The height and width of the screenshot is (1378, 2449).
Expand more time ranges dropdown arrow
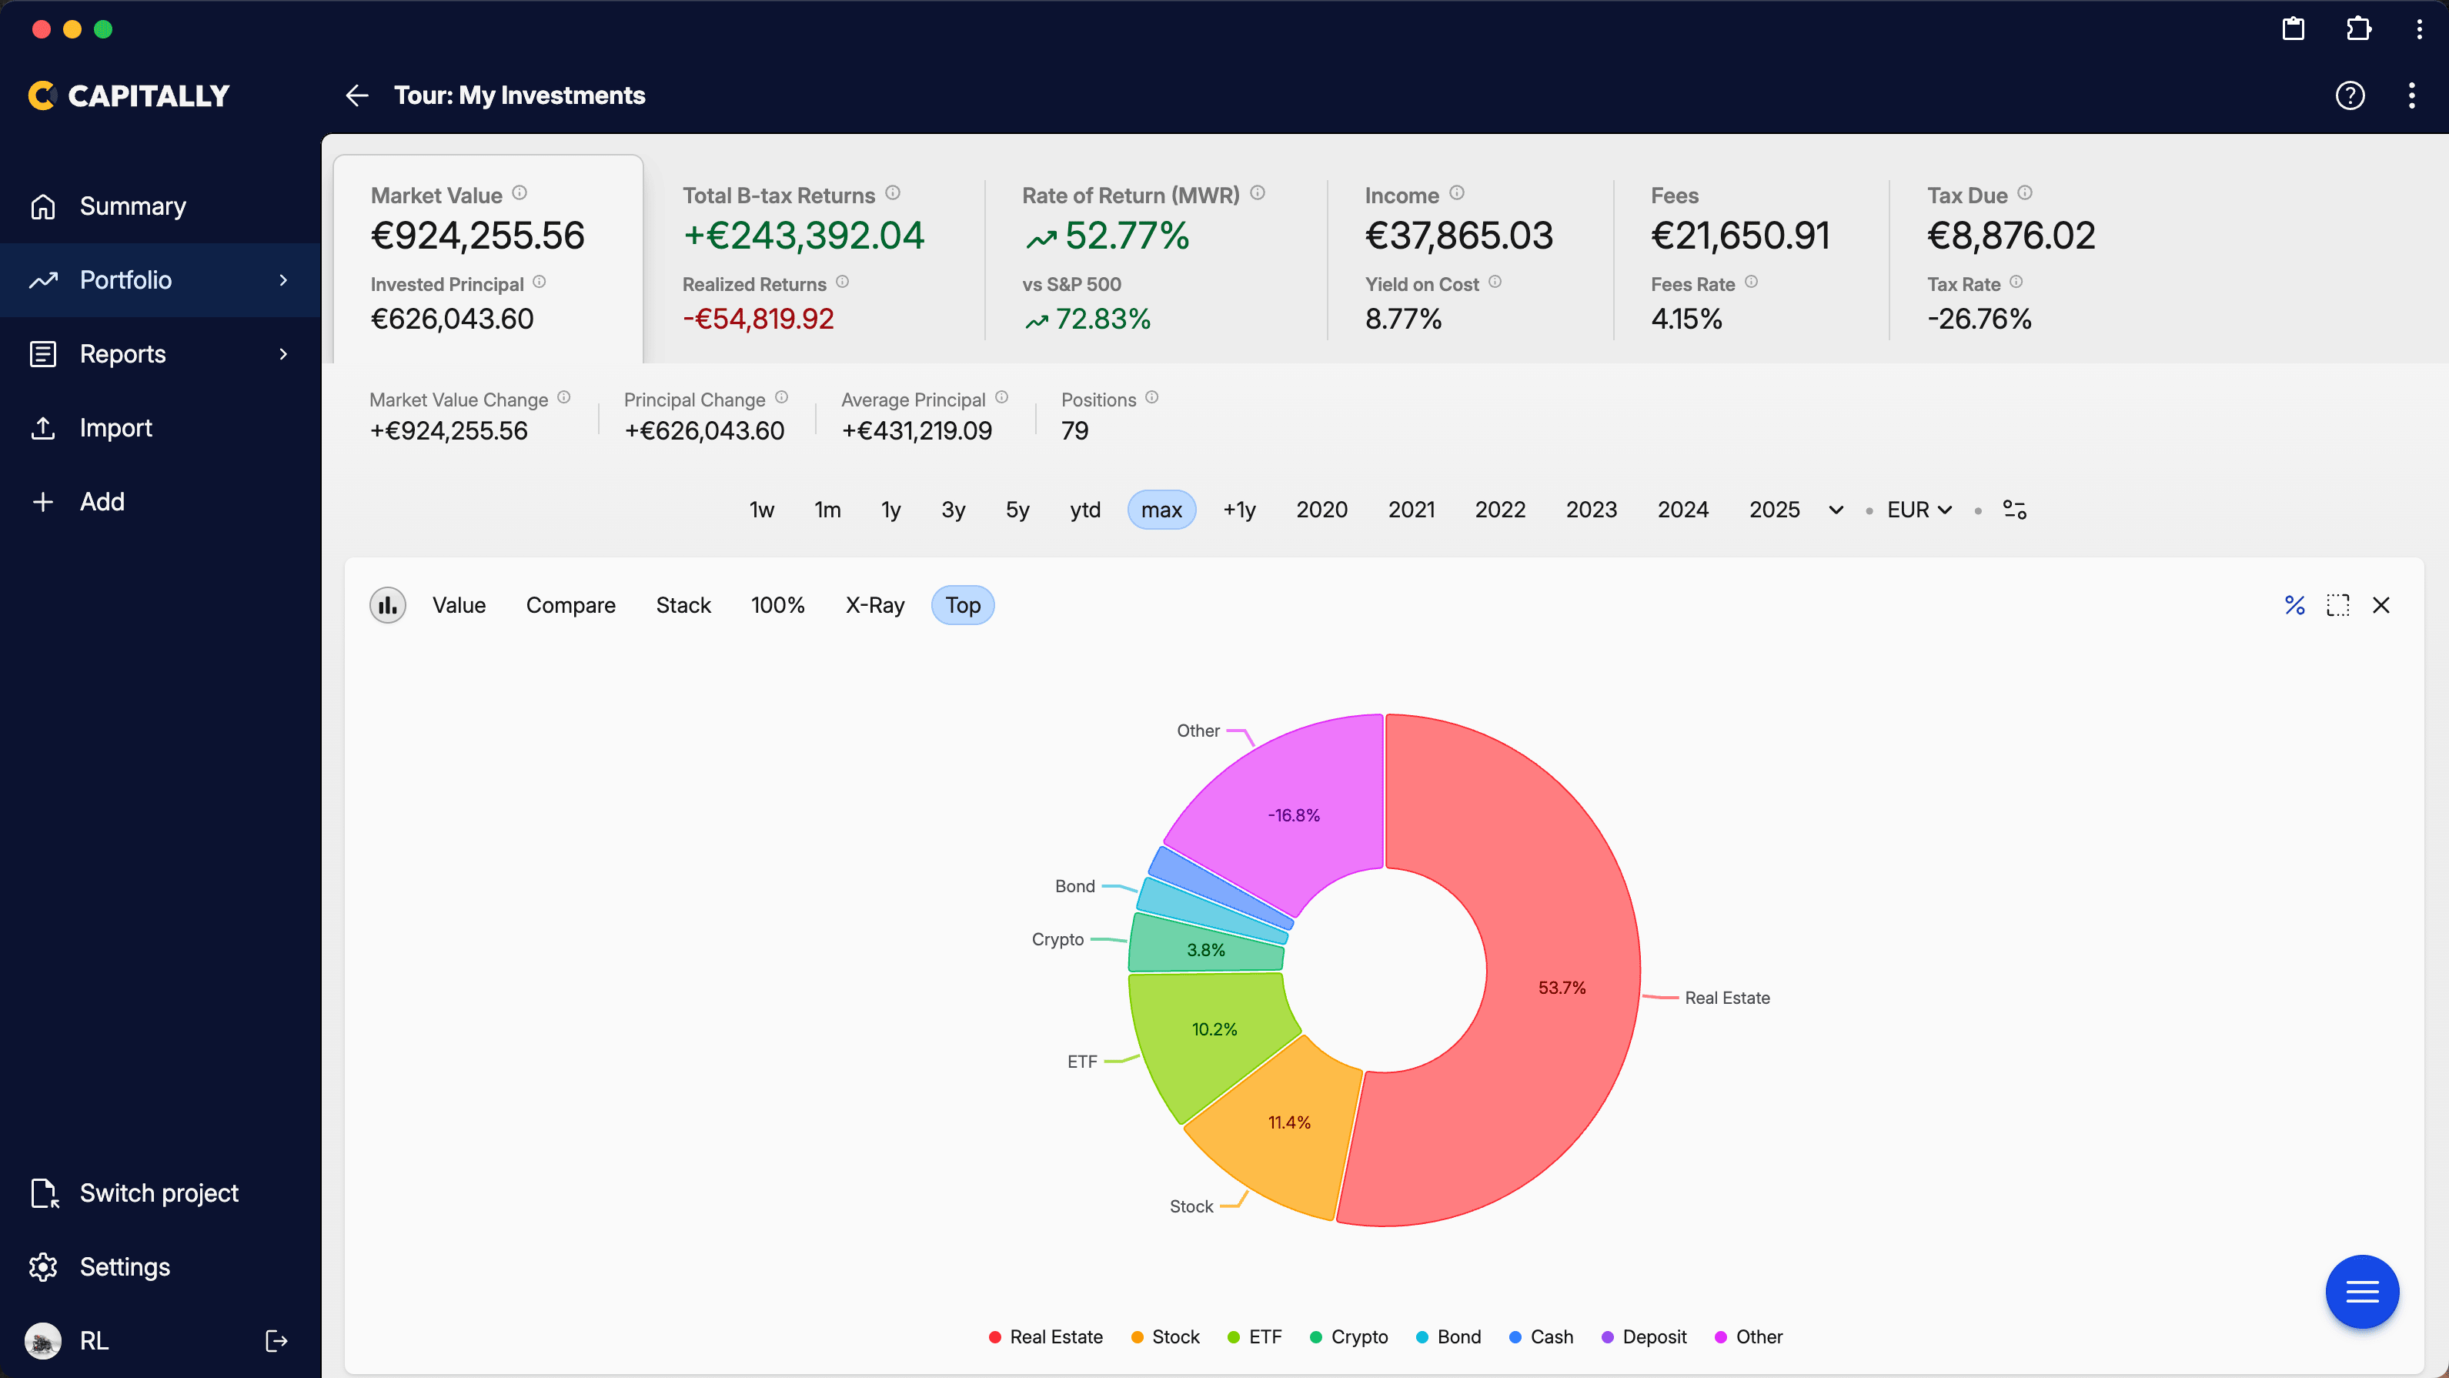coord(1836,510)
